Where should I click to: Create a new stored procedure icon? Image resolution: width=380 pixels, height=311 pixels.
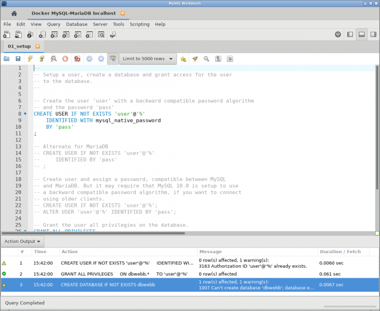pyautogui.click(x=78, y=34)
